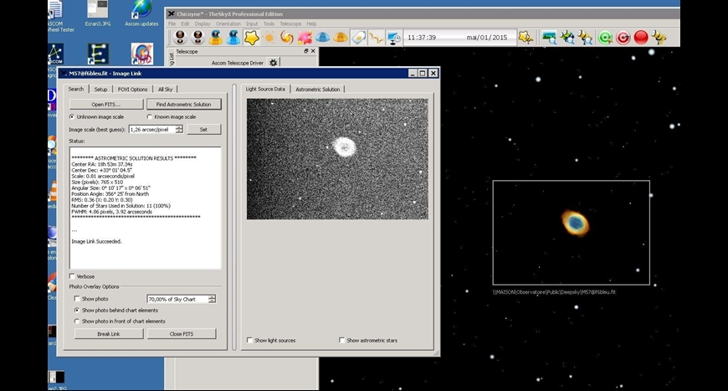Click the M57 grayscale FITS image preview
This screenshot has height=391, width=728.
coord(337,159)
